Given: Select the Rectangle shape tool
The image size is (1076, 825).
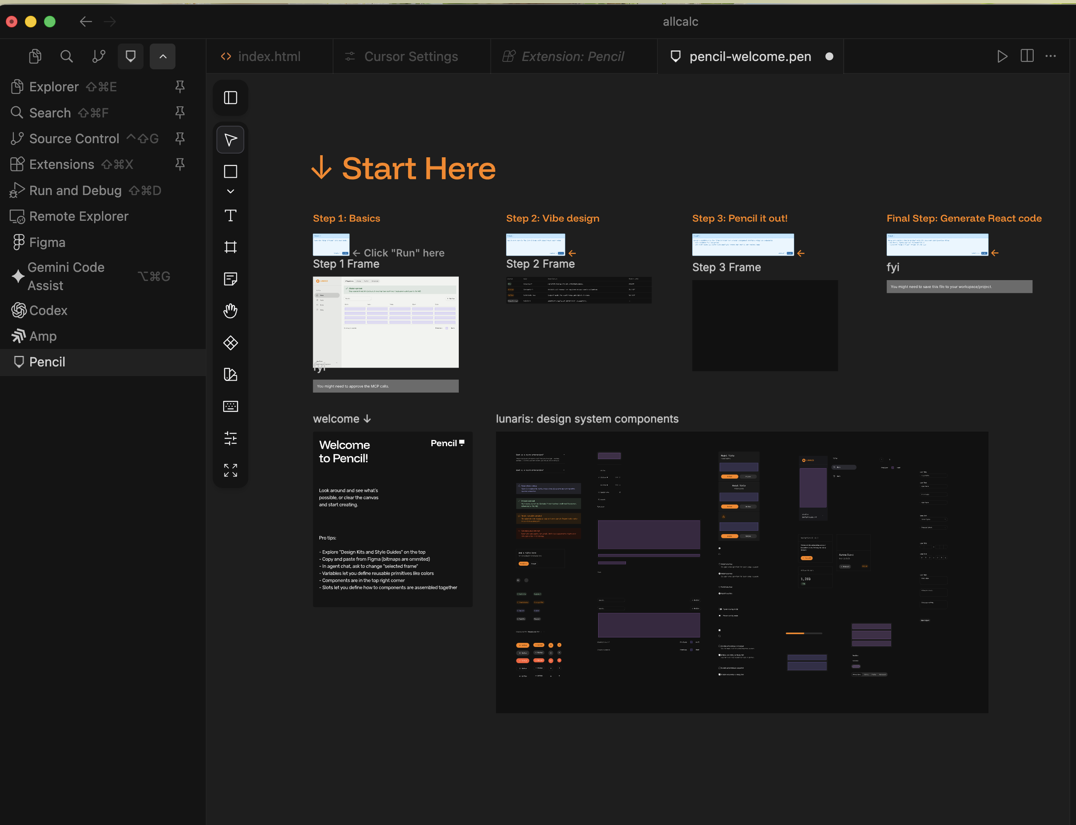Looking at the screenshot, I should tap(230, 171).
